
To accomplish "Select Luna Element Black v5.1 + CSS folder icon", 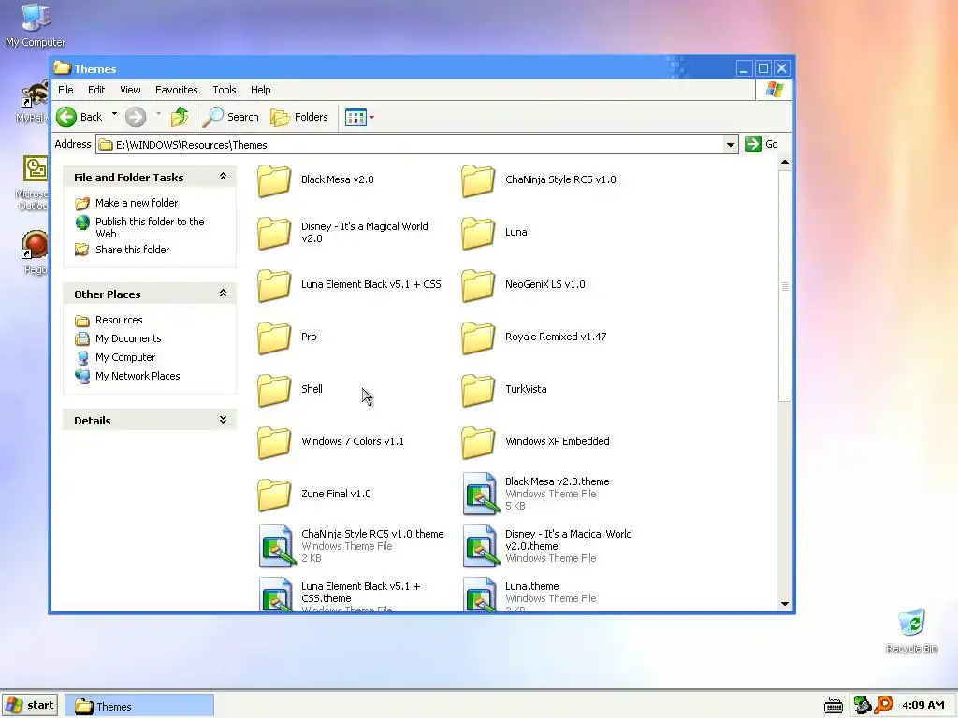I will click(x=274, y=286).
